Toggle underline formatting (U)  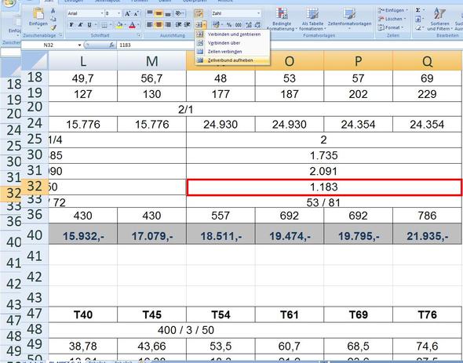[89, 25]
